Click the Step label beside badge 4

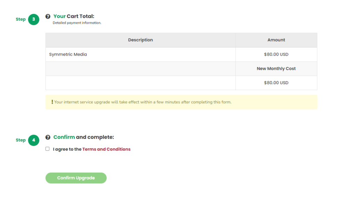(21, 140)
